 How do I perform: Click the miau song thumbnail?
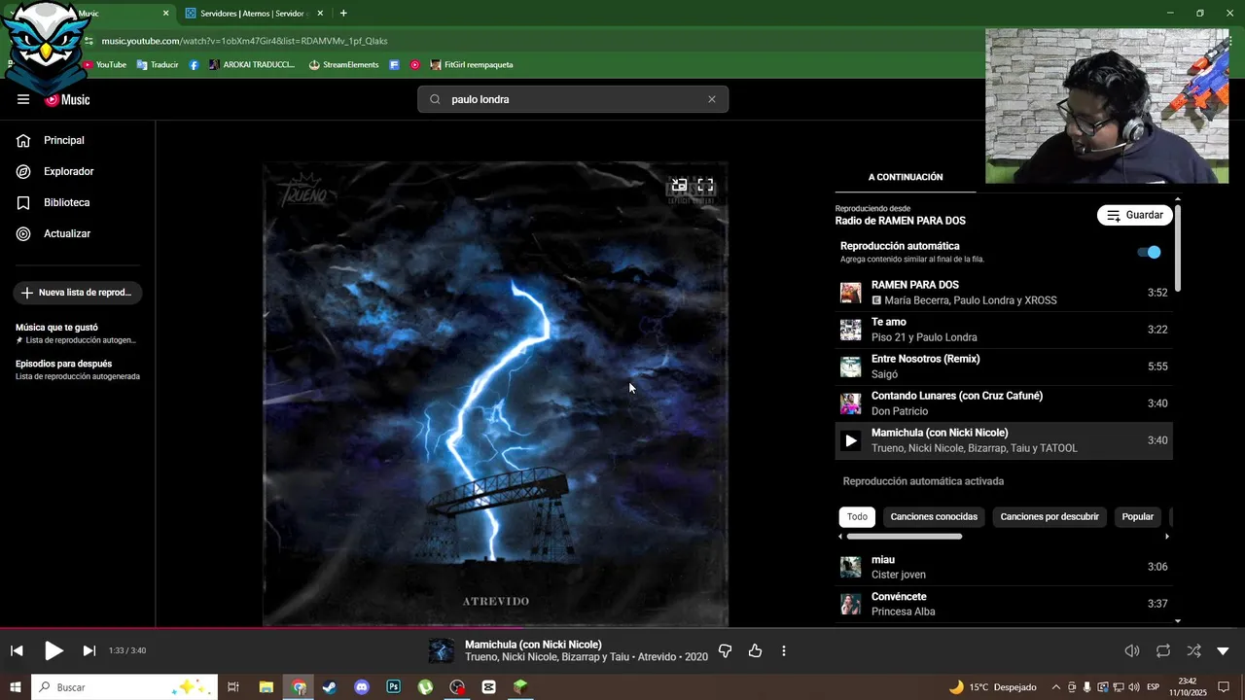(851, 567)
